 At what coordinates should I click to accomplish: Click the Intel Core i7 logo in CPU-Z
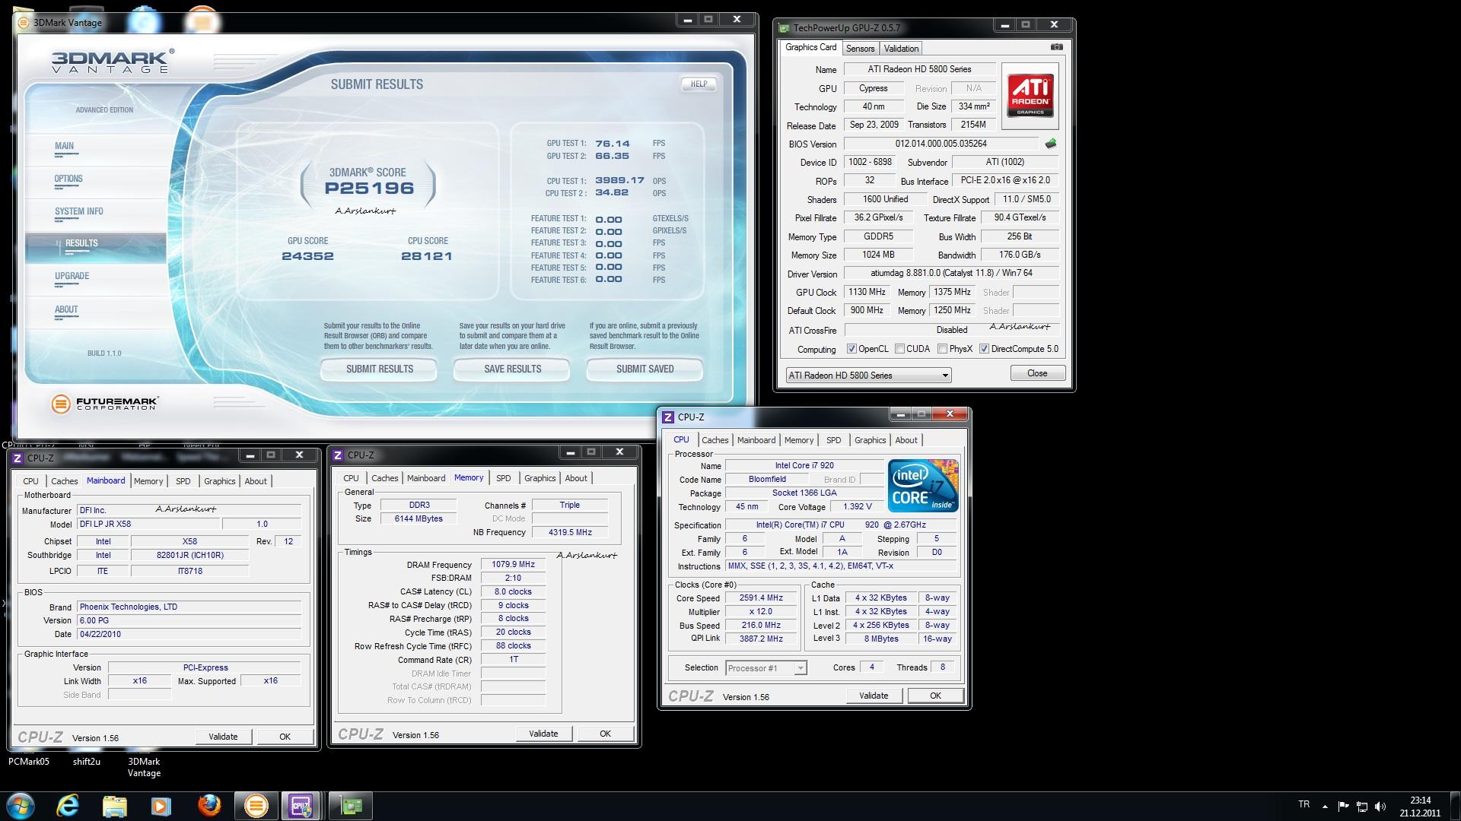click(x=922, y=486)
